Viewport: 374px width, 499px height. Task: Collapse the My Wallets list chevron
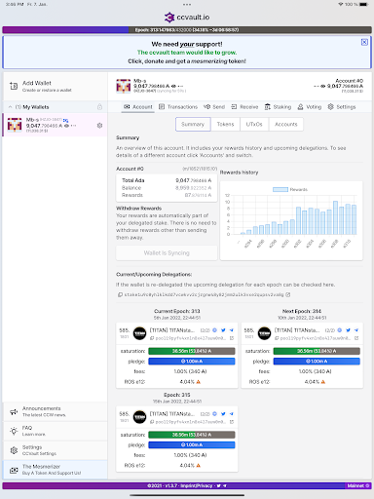pyautogui.click(x=10, y=107)
